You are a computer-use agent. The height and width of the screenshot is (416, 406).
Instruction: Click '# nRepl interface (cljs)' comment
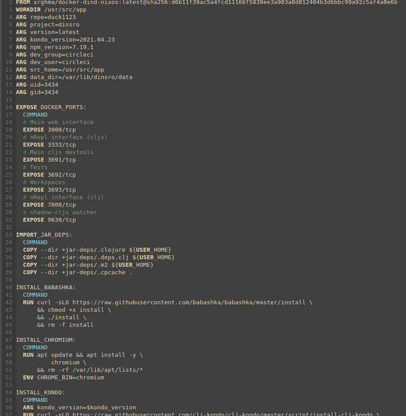pyautogui.click(x=65, y=137)
